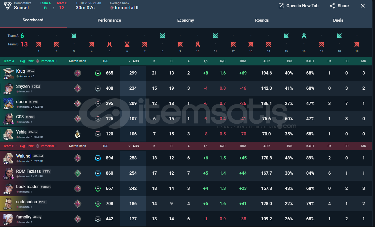Sort Team A by ACS dropdown arrow
This screenshot has height=227, width=375.
pos(130,61)
